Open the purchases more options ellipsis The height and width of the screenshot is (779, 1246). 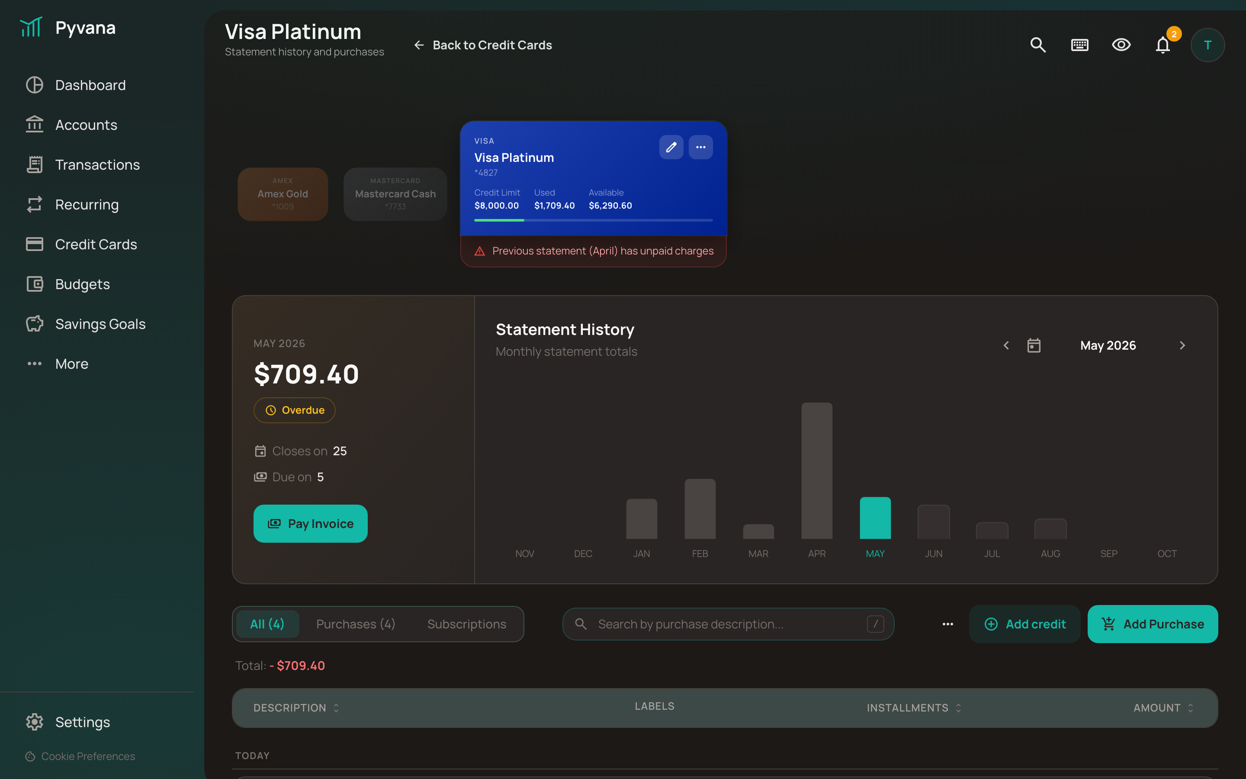[x=948, y=624]
